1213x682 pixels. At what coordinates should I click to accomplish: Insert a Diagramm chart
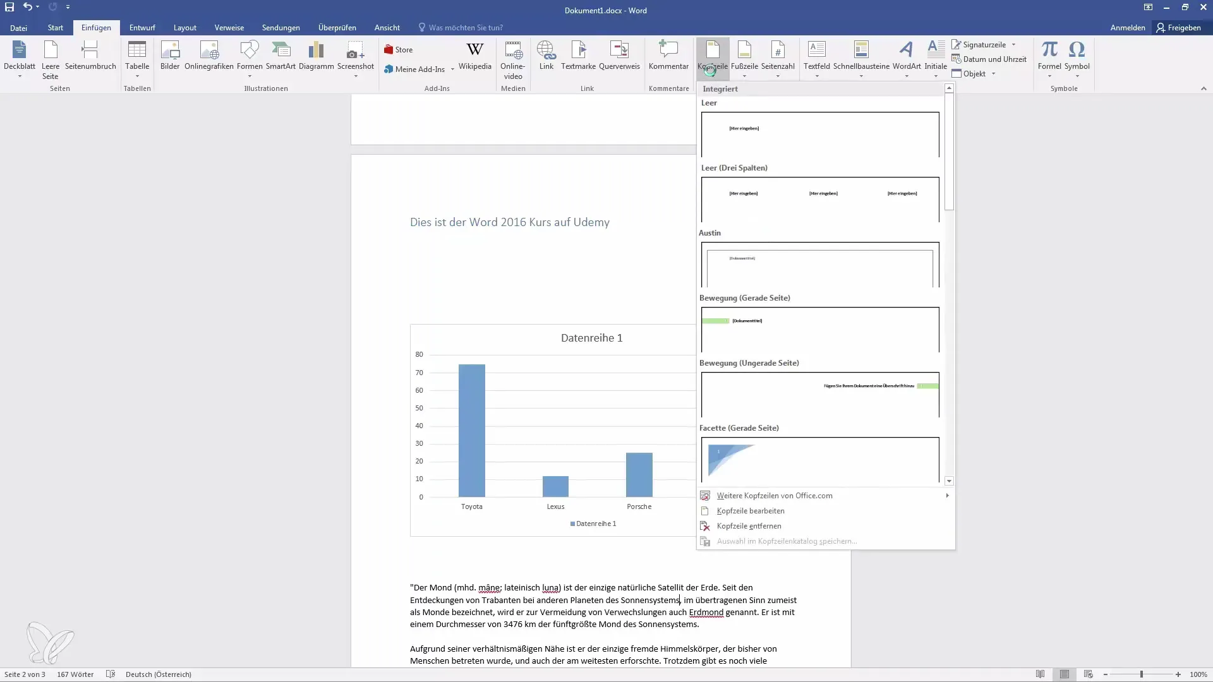316,56
